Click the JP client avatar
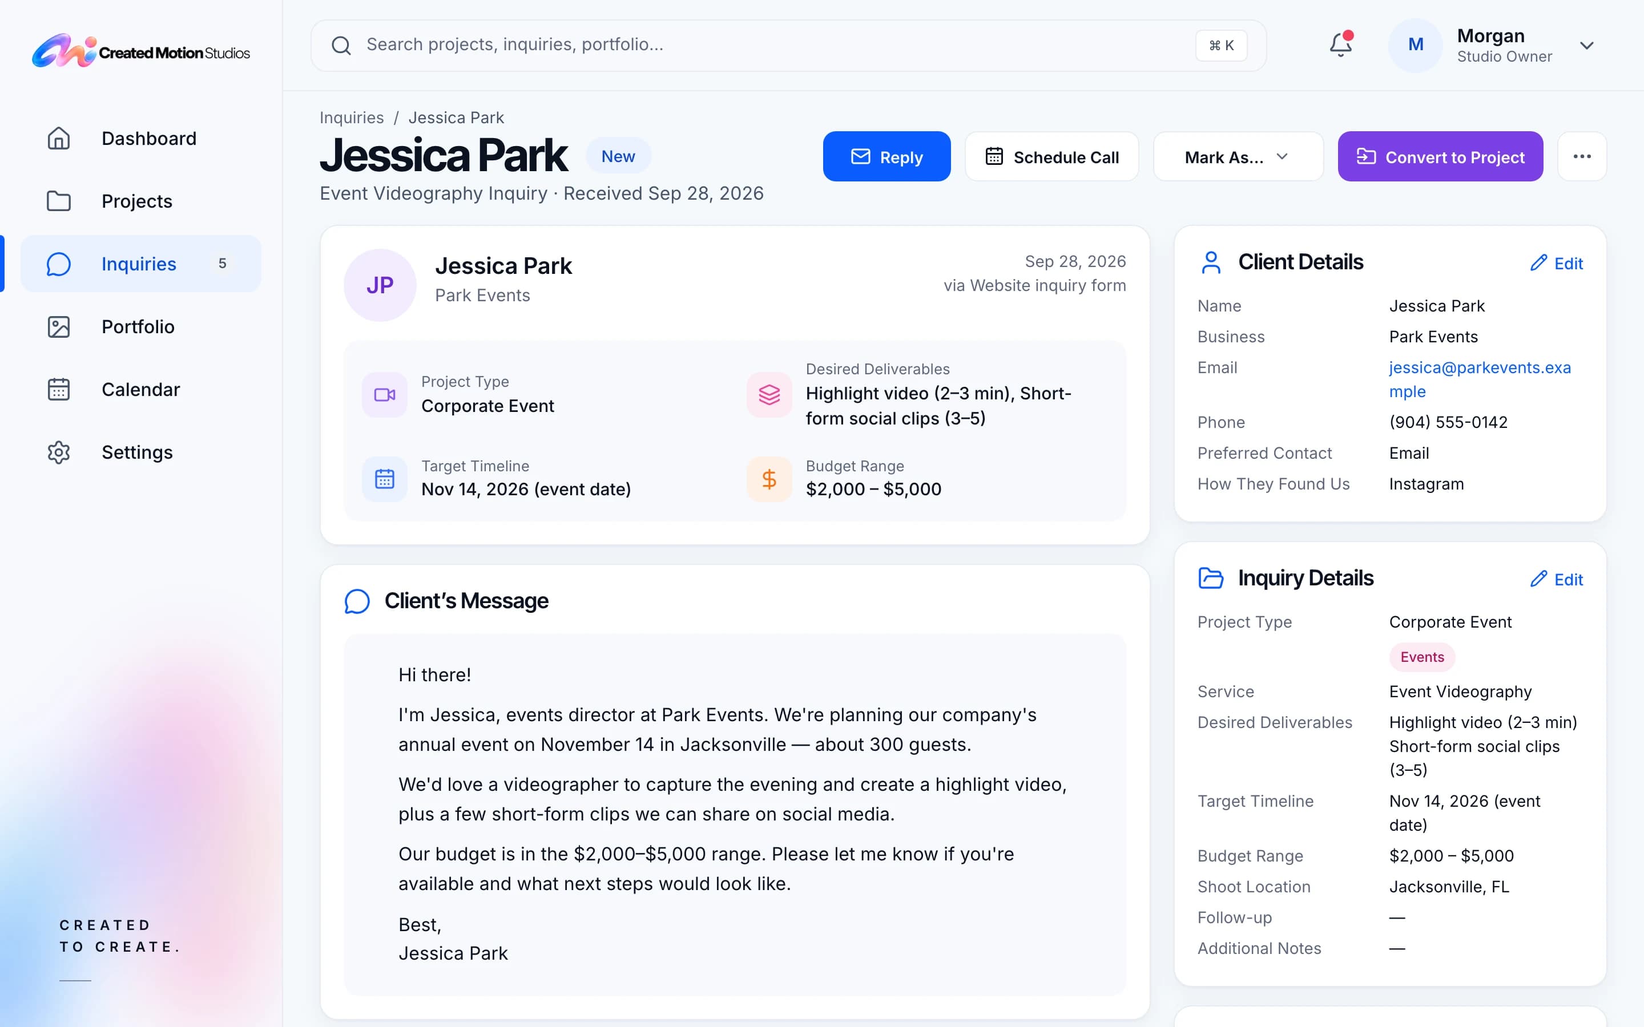1644x1027 pixels. point(380,285)
